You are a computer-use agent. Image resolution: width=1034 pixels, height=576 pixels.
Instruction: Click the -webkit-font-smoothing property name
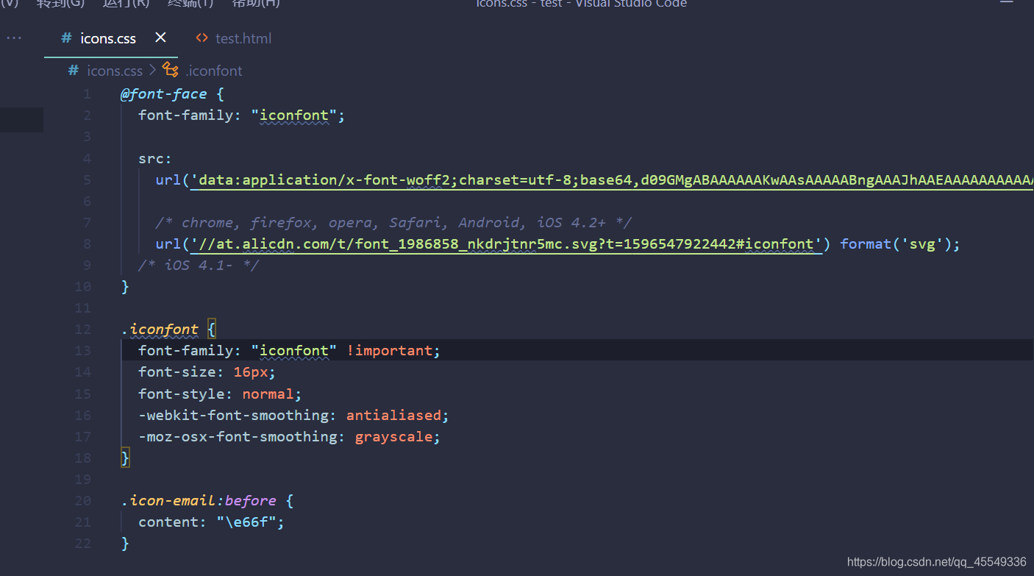pos(233,415)
